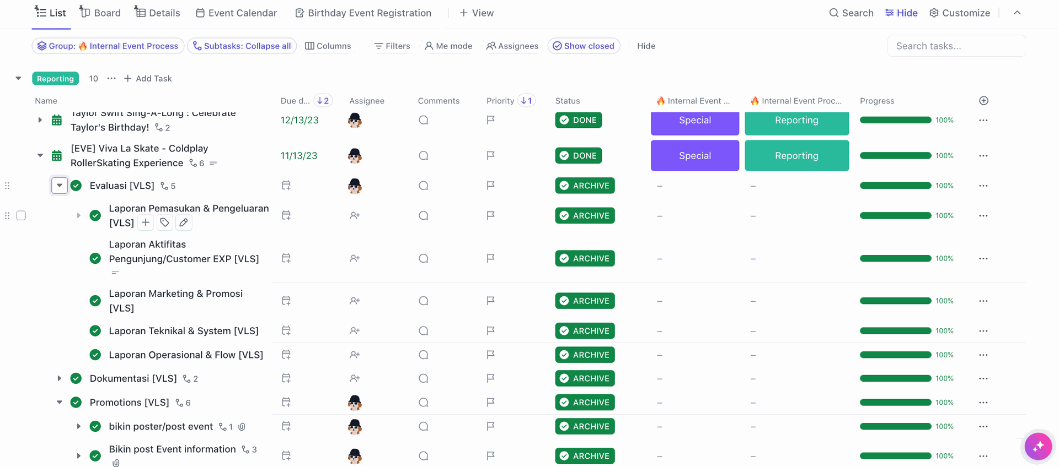The image size is (1059, 467).
Task: Collapse Evaluasi [VLS] subtasks
Action: click(x=60, y=186)
